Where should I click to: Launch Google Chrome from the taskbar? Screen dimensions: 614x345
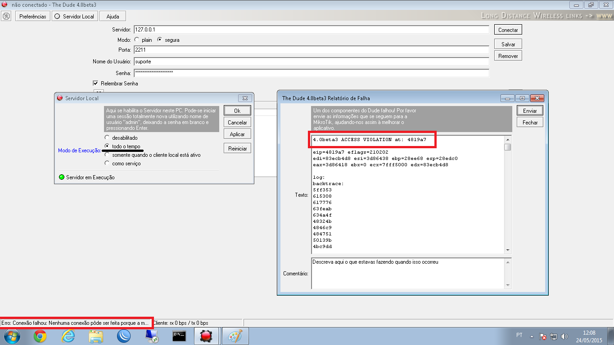point(40,336)
